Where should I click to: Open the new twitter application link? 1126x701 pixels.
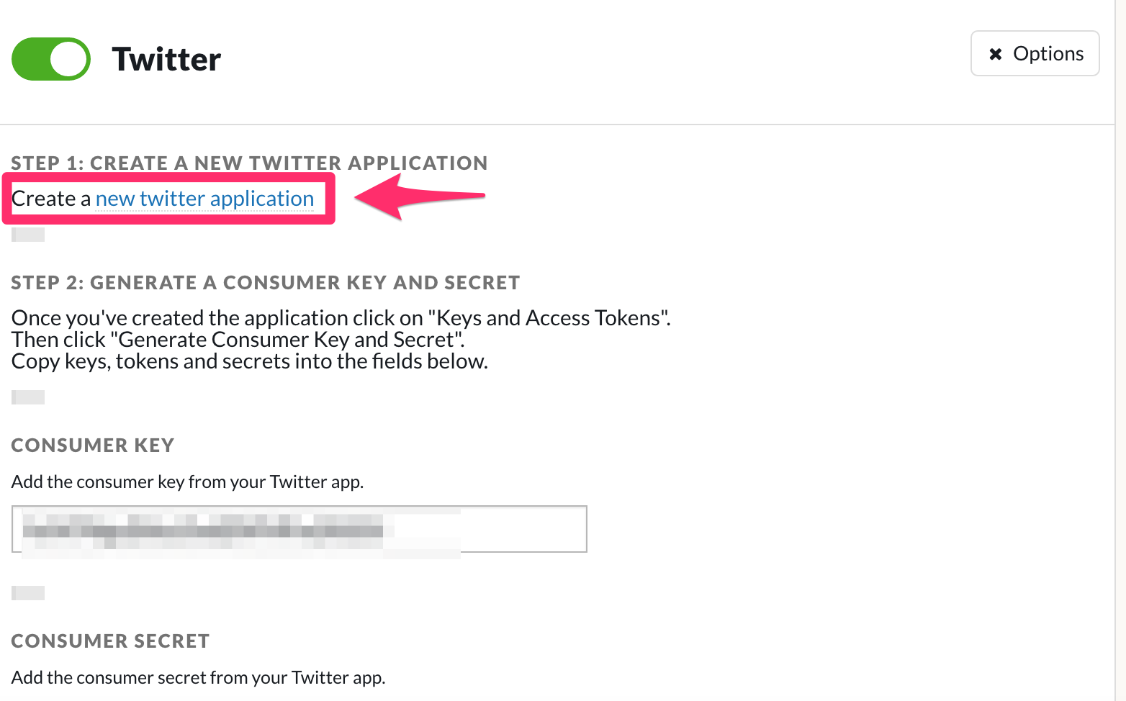(x=204, y=199)
